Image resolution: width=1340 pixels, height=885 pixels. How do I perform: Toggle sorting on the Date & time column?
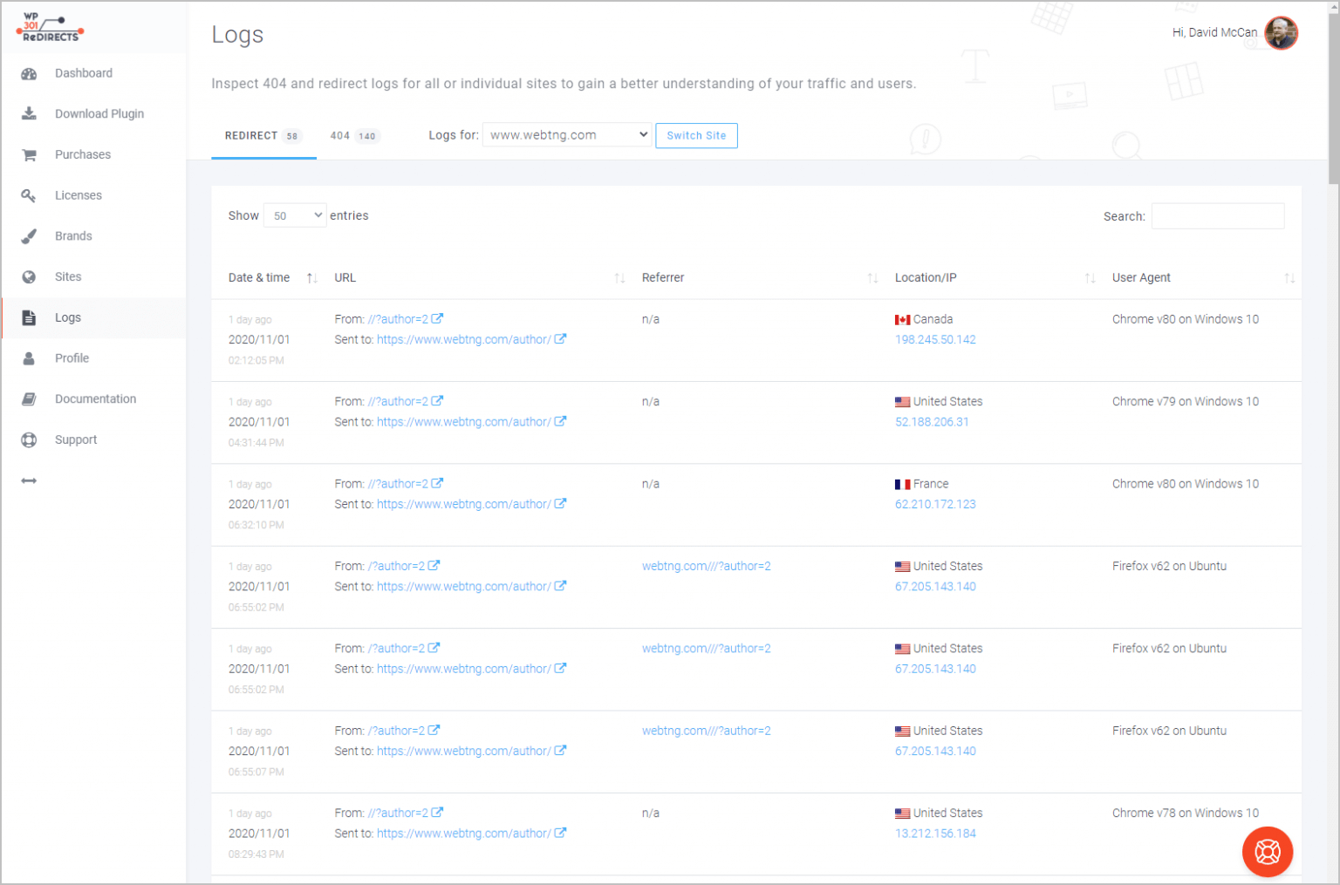click(311, 277)
